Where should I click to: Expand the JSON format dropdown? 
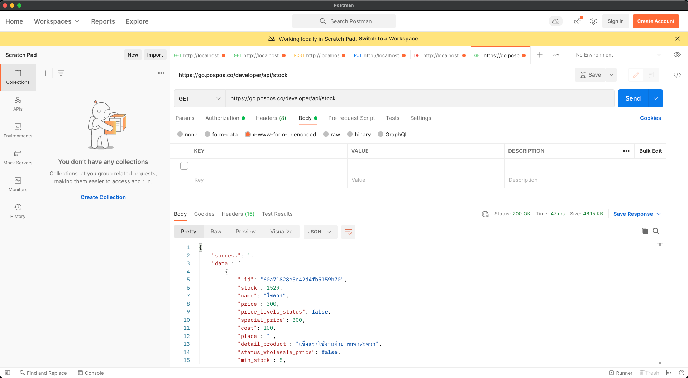[320, 232]
